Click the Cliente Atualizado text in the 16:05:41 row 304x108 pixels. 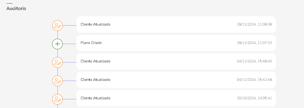point(95,98)
